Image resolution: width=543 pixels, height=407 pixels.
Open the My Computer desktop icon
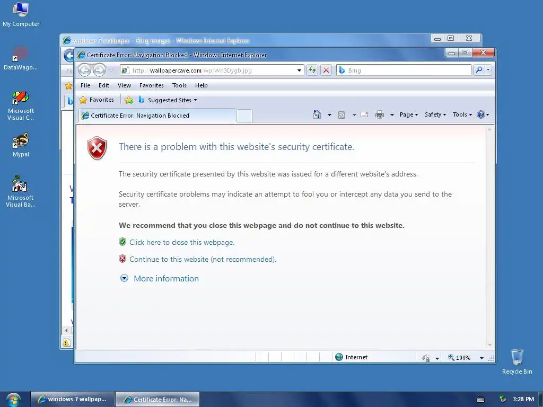tap(21, 14)
